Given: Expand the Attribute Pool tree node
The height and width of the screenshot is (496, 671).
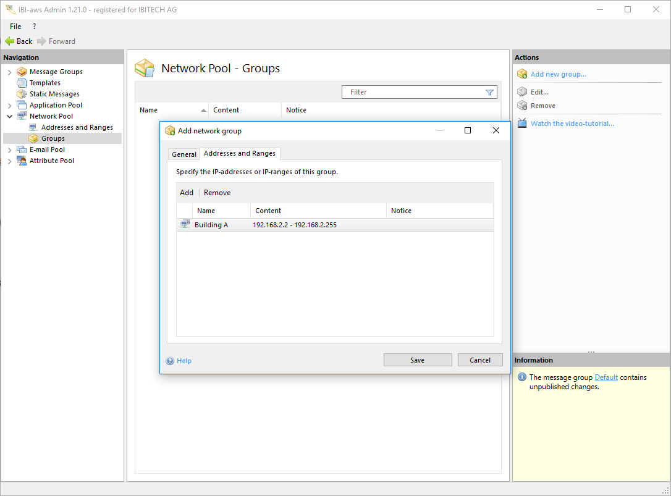Looking at the screenshot, I should pyautogui.click(x=9, y=161).
